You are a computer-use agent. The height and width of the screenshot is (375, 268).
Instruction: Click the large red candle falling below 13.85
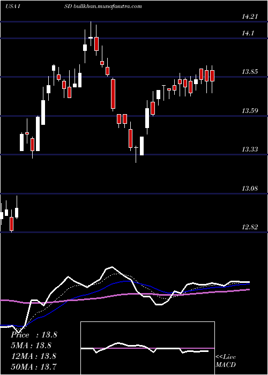(x=113, y=94)
